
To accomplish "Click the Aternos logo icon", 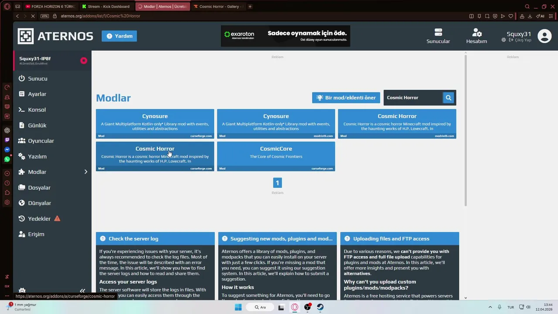I will tap(25, 36).
